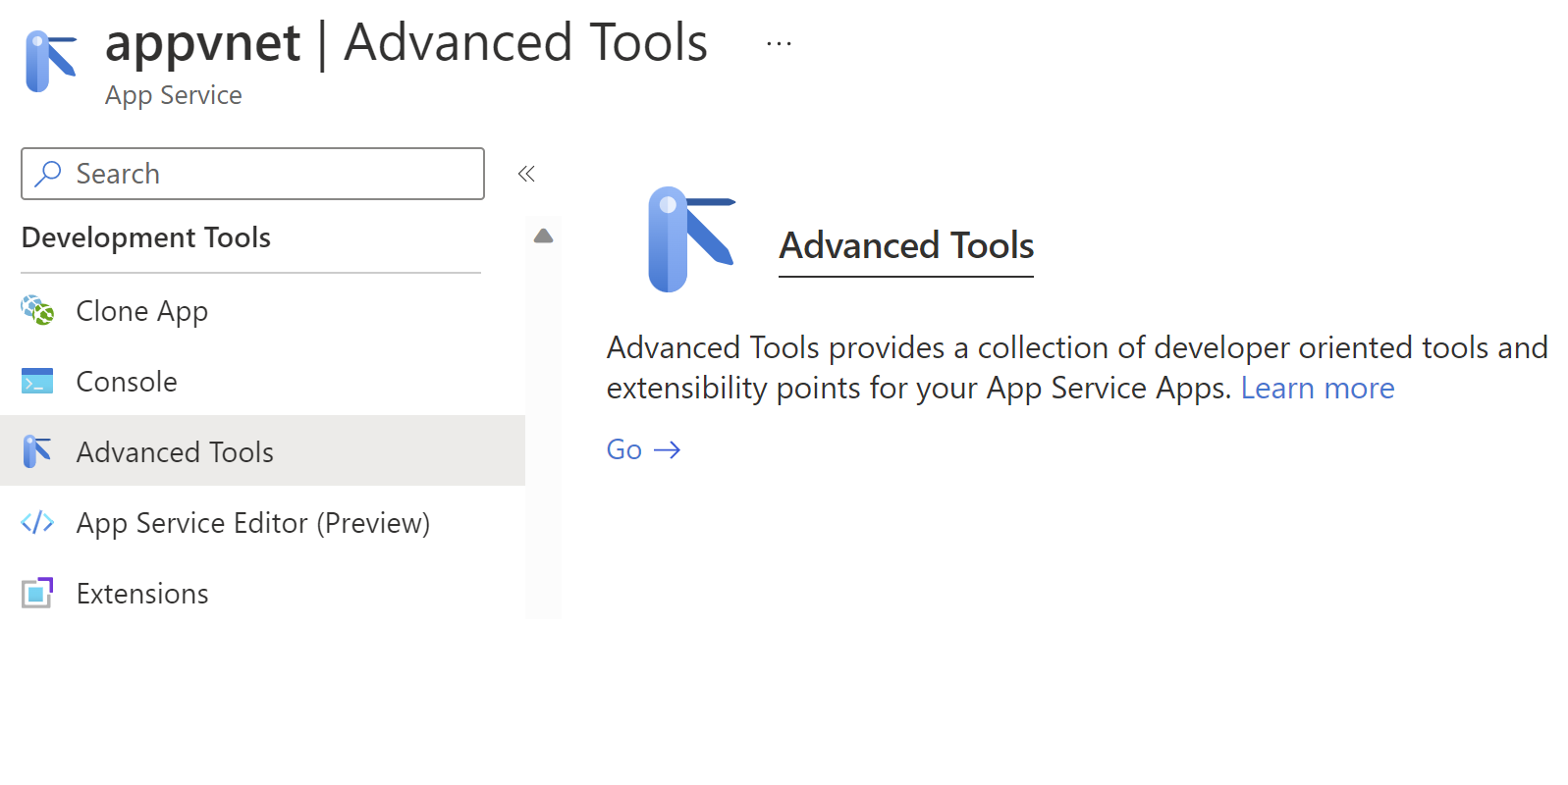Click the Learn more link
The height and width of the screenshot is (785, 1568).
pyautogui.click(x=1317, y=388)
